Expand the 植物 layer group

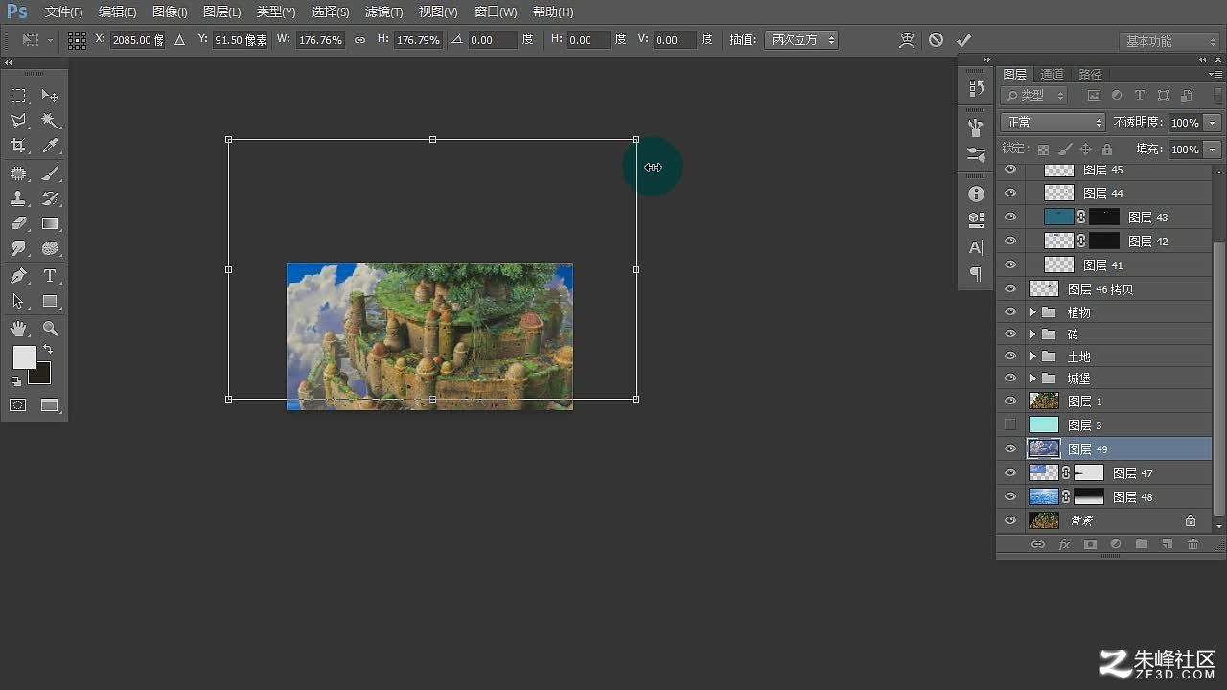(x=1032, y=312)
